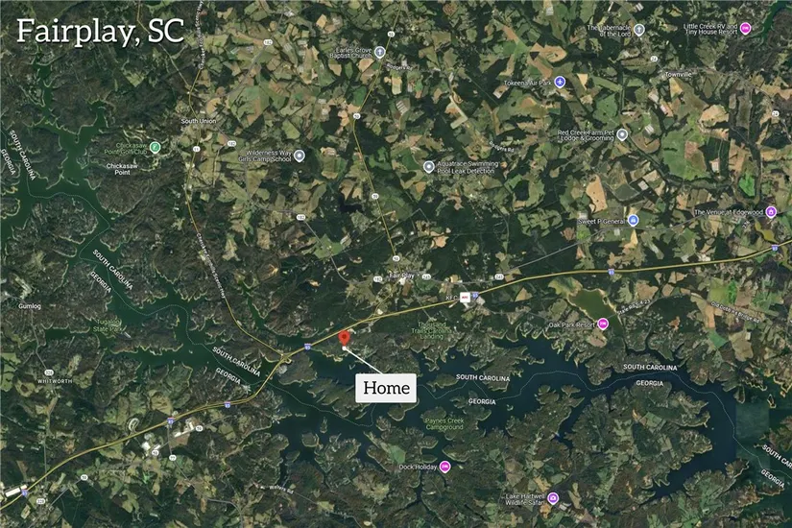
Task: Click the Earles Grove Baptist Church marker
Action: pos(380,52)
